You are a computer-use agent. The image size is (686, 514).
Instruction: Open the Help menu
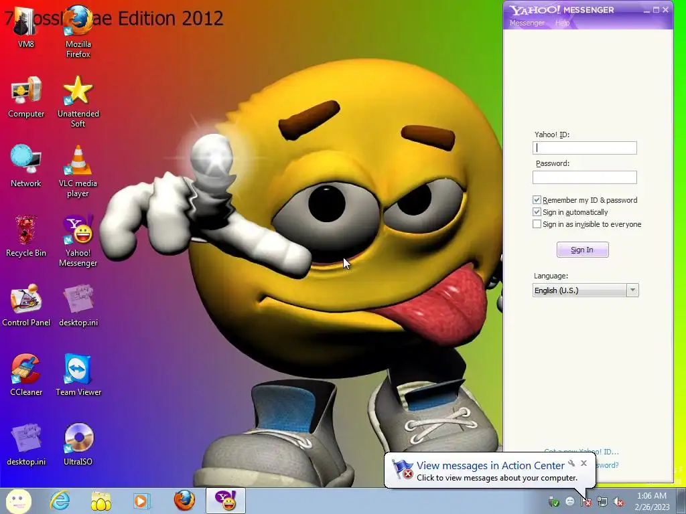click(x=562, y=23)
